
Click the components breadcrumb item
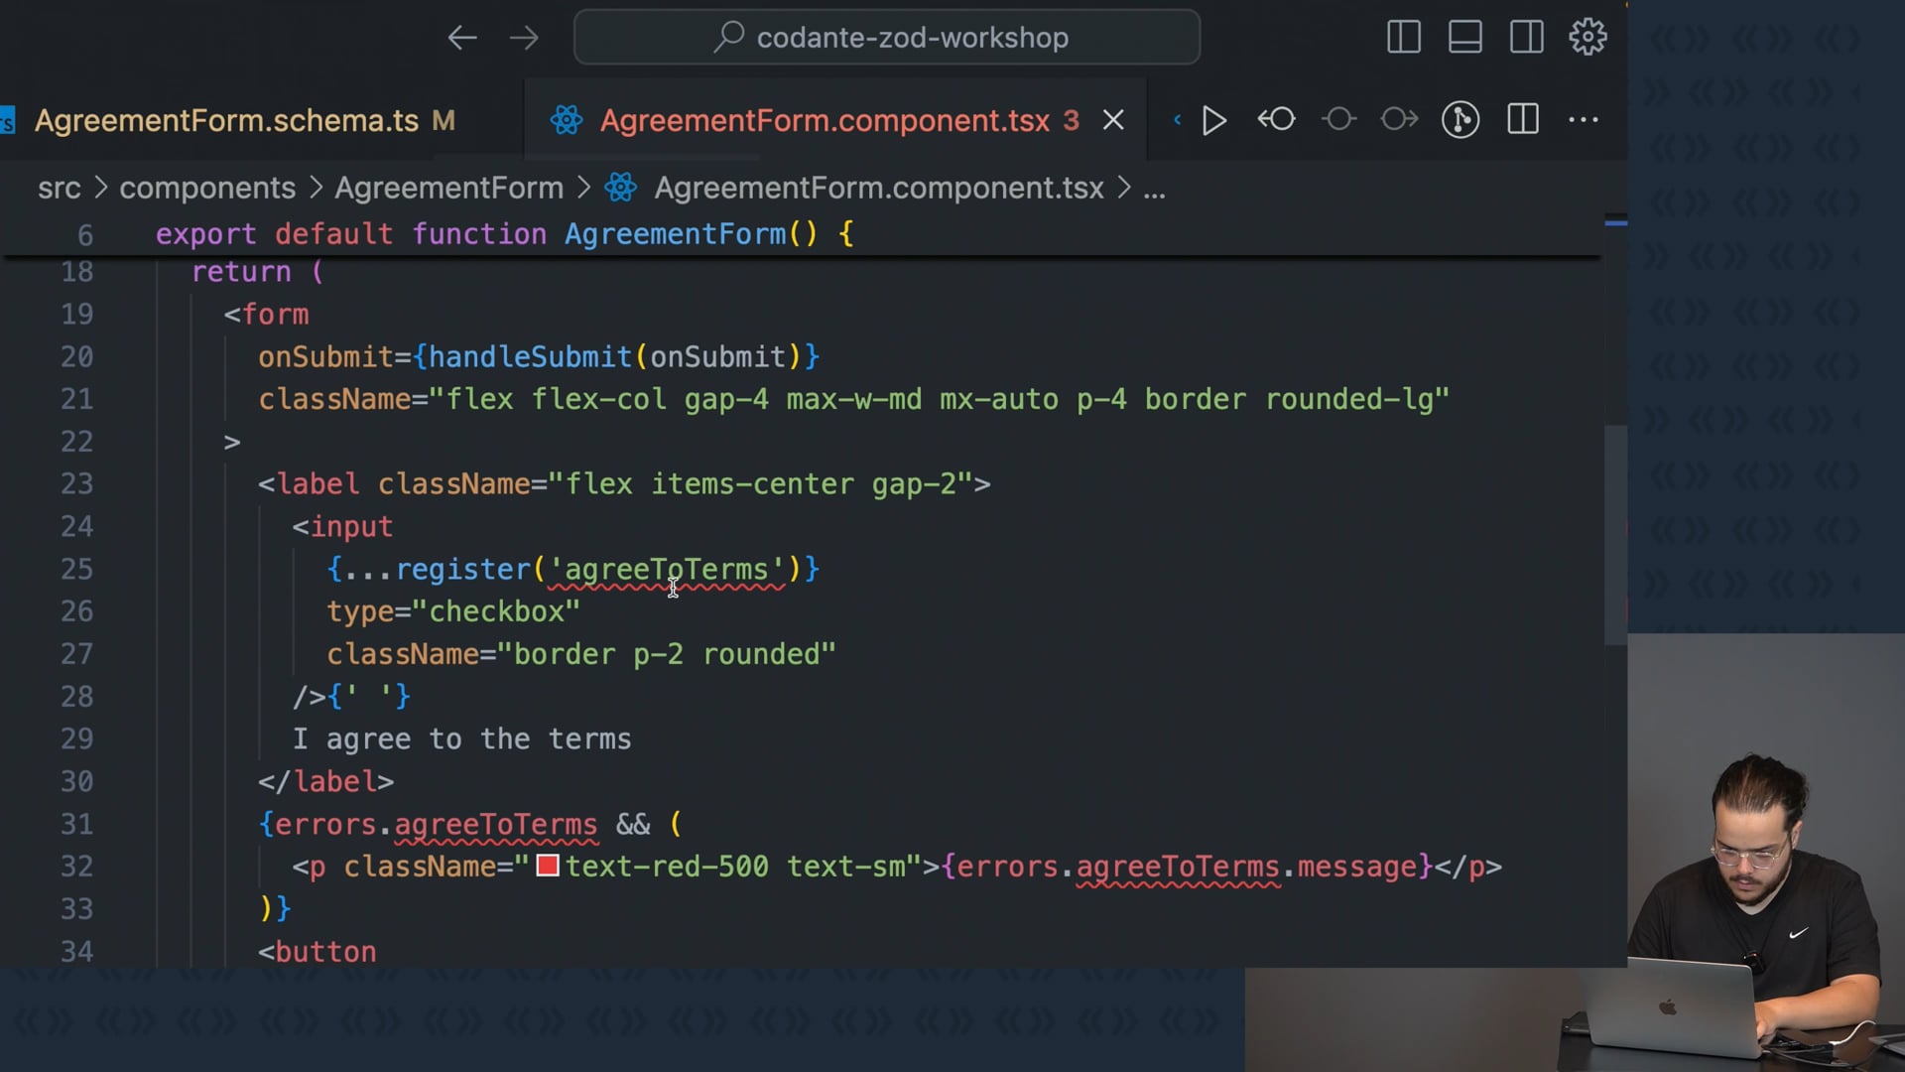(x=207, y=189)
